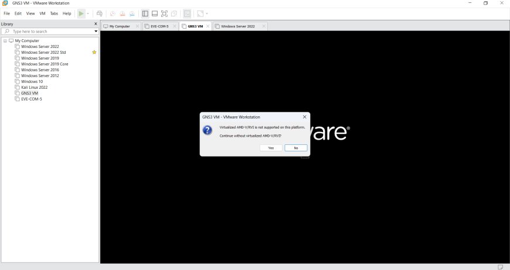Screen dimensions: 510x270
Task: Toggle the Show Library sidebar icon
Action: [x=145, y=13]
